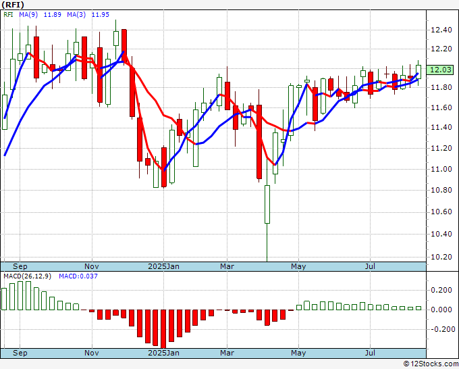Viewport: 459px width, 369px height.
Task: Click the 12.40 price axis label
Action: pos(441,30)
